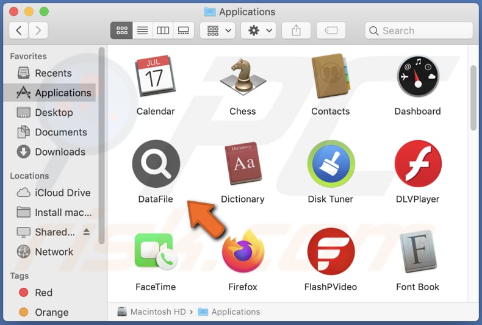Open the Calendar app icon
The image size is (482, 325).
click(156, 76)
